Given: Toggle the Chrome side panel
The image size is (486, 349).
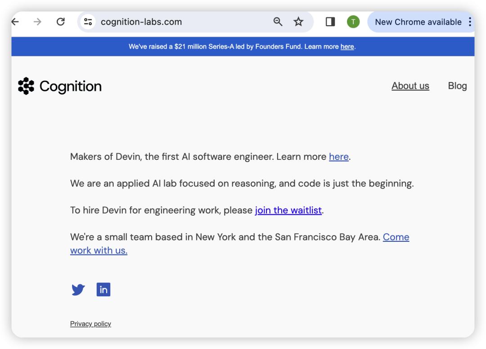Looking at the screenshot, I should click(330, 22).
